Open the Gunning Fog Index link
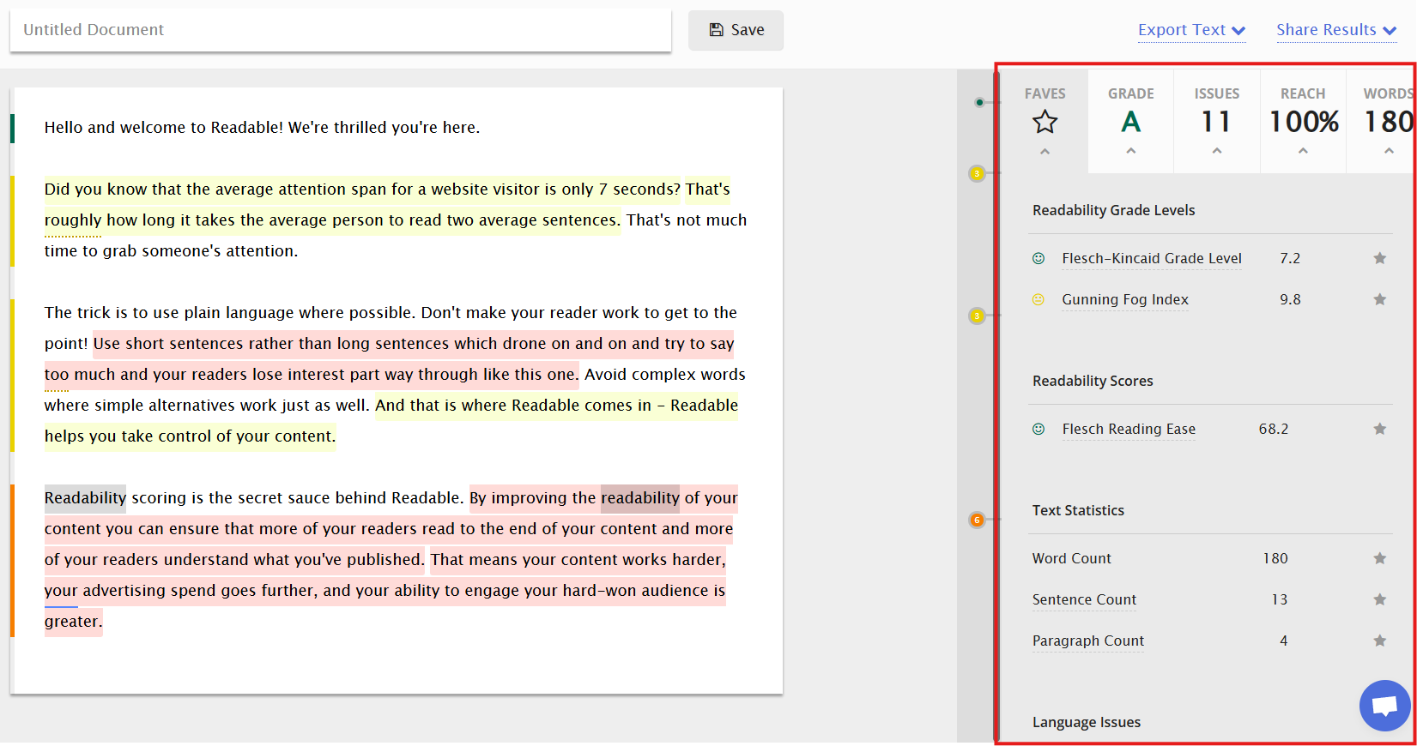The width and height of the screenshot is (1417, 746). [x=1125, y=299]
